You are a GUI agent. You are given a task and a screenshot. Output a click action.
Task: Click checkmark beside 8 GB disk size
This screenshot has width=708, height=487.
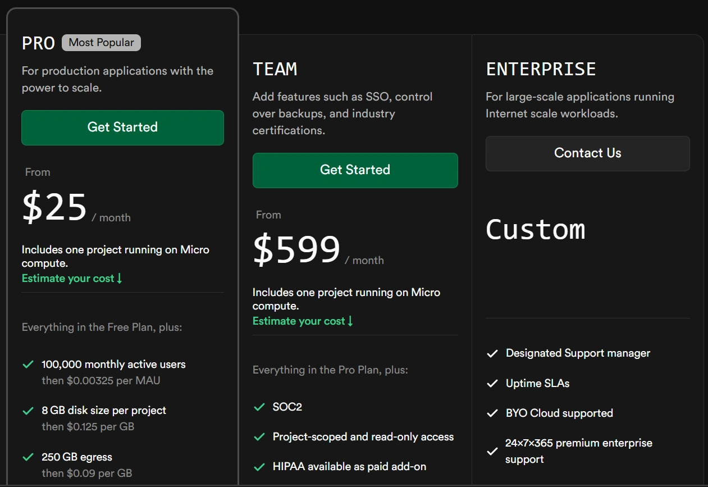(28, 411)
